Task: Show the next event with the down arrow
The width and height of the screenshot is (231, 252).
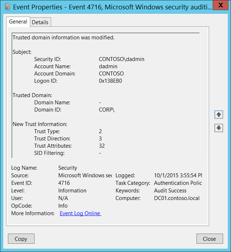Action: (219, 128)
